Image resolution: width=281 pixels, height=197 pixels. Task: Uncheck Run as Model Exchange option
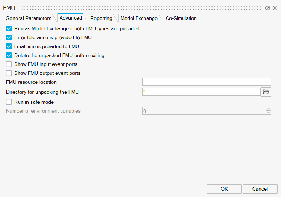coord(9,28)
